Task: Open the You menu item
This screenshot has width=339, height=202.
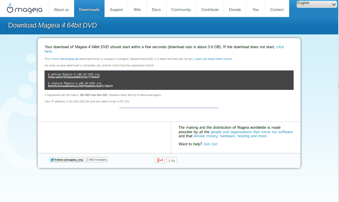Action: [256, 9]
